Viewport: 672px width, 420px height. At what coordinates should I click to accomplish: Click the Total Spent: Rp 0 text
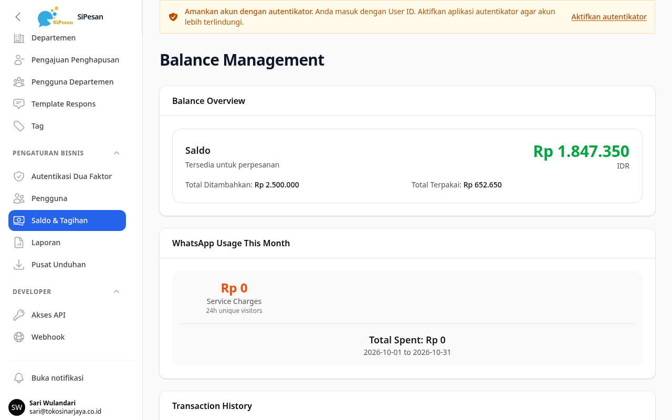[407, 340]
